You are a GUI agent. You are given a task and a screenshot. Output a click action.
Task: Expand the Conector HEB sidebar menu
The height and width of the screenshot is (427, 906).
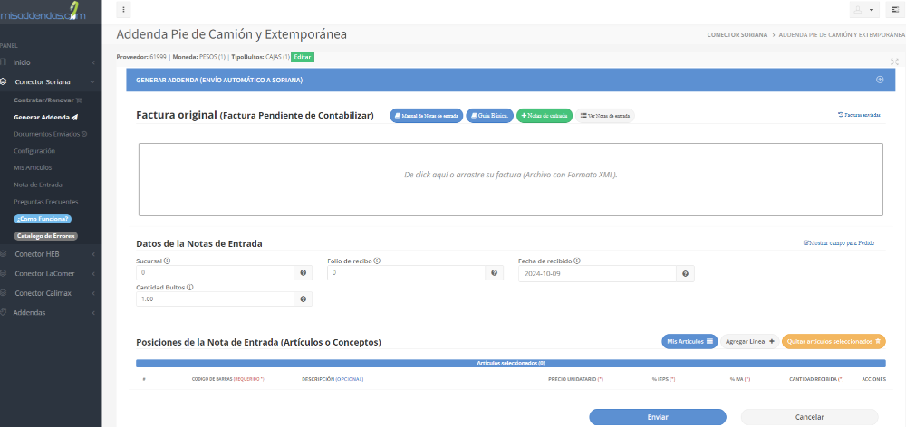[x=50, y=254]
